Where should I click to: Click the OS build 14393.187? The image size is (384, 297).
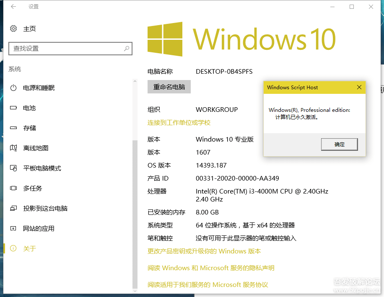point(211,165)
